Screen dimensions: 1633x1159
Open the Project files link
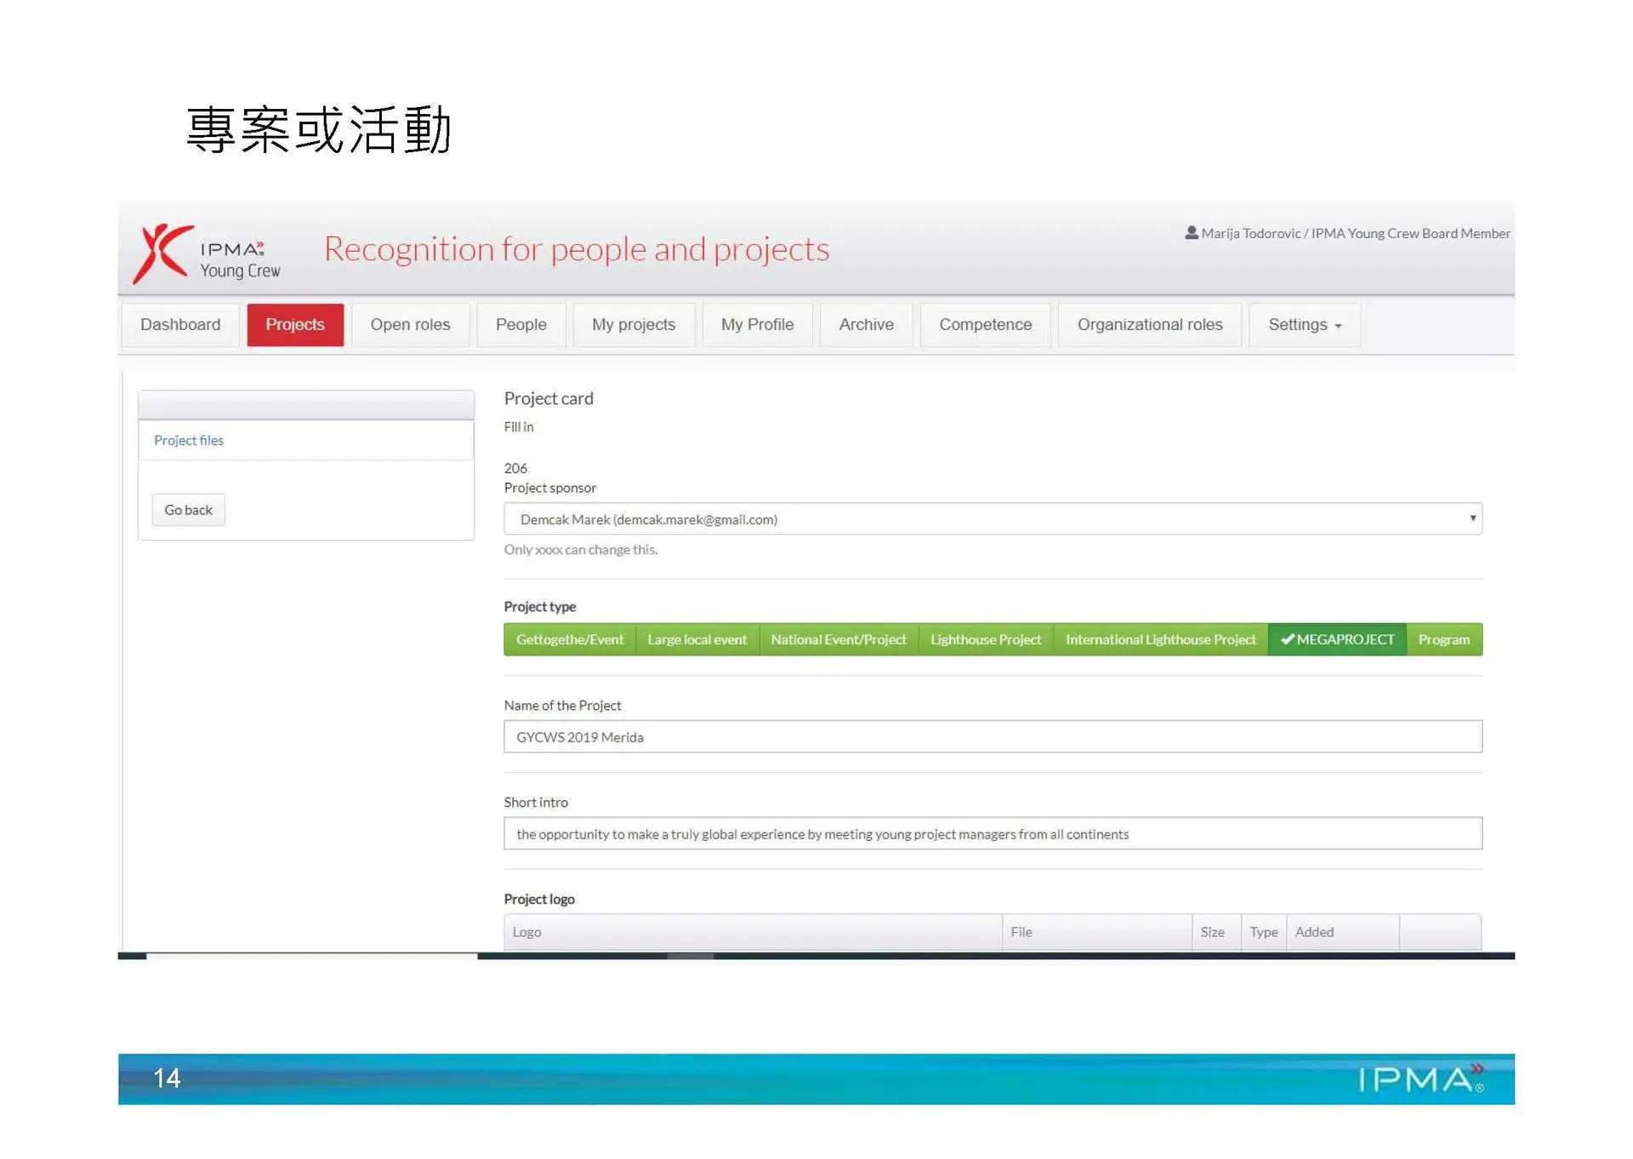click(189, 440)
